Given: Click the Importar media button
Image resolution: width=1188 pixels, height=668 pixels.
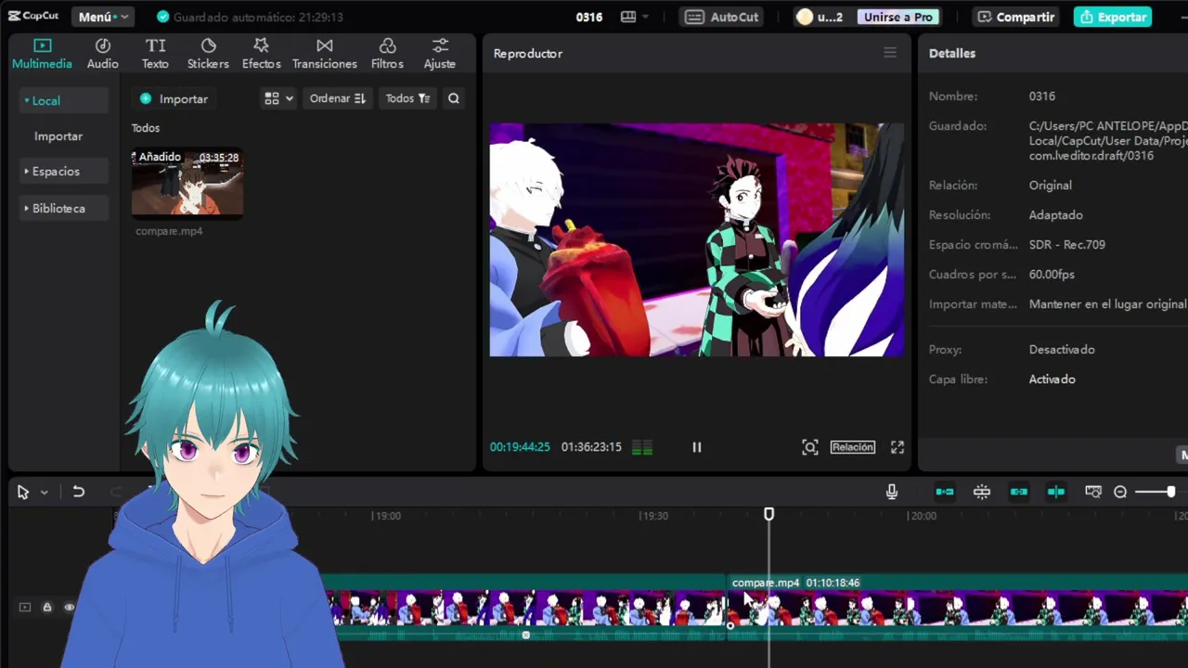Looking at the screenshot, I should click(174, 99).
